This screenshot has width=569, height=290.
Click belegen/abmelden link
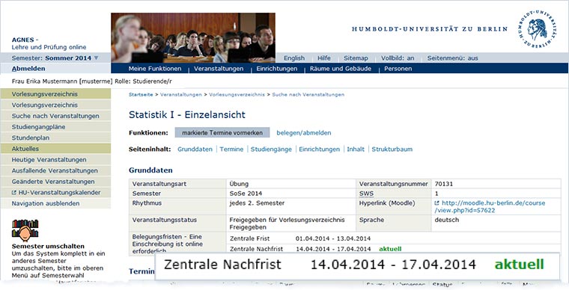(304, 133)
